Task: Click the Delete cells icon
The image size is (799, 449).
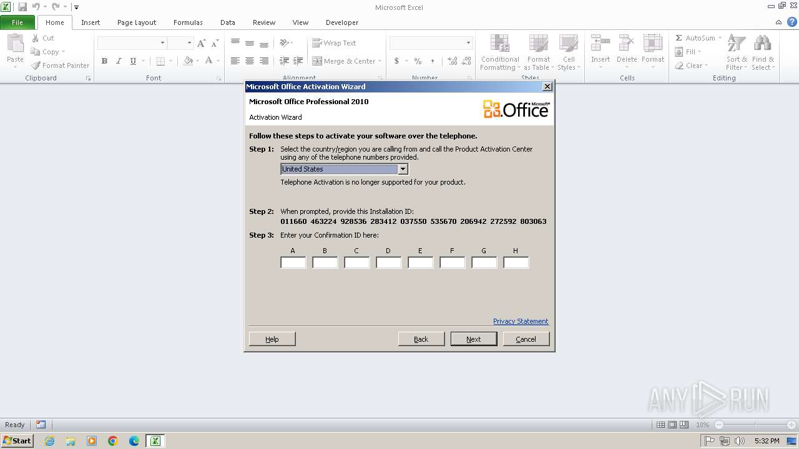Action: click(x=627, y=43)
